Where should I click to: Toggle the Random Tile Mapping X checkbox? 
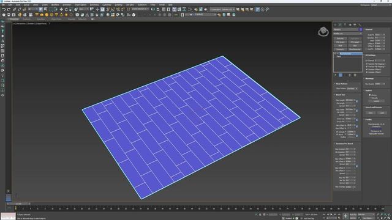click(x=367, y=64)
